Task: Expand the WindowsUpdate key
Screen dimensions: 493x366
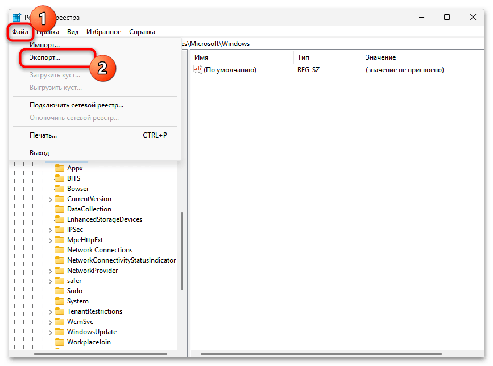Action: tap(50, 332)
